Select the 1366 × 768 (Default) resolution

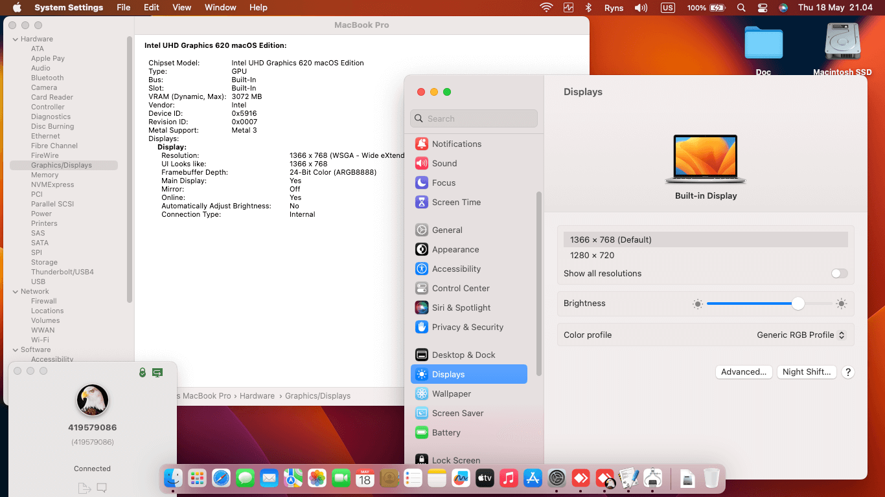click(x=706, y=239)
